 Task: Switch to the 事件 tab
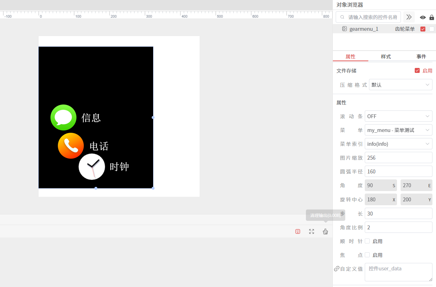(421, 56)
